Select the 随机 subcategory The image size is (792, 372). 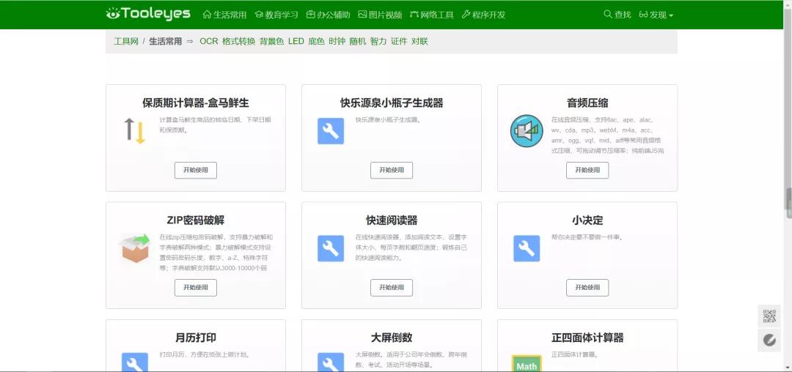coord(358,41)
